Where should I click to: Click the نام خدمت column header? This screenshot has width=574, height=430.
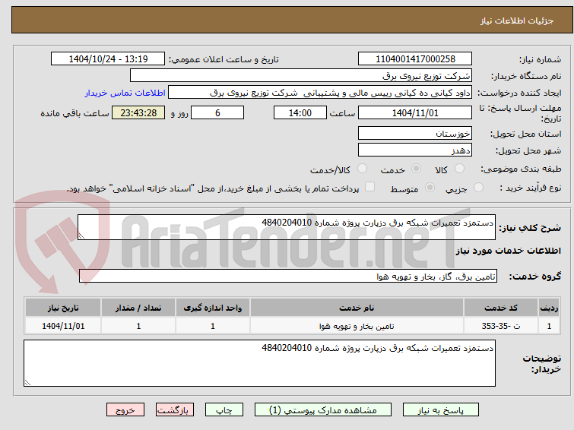357,308
